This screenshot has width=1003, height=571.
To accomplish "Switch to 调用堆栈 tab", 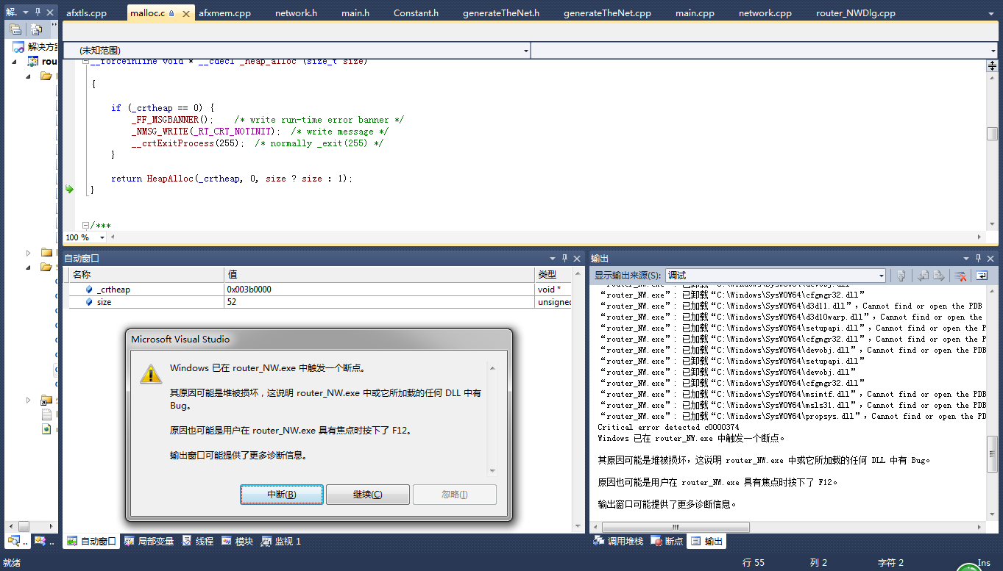I will tap(618, 542).
